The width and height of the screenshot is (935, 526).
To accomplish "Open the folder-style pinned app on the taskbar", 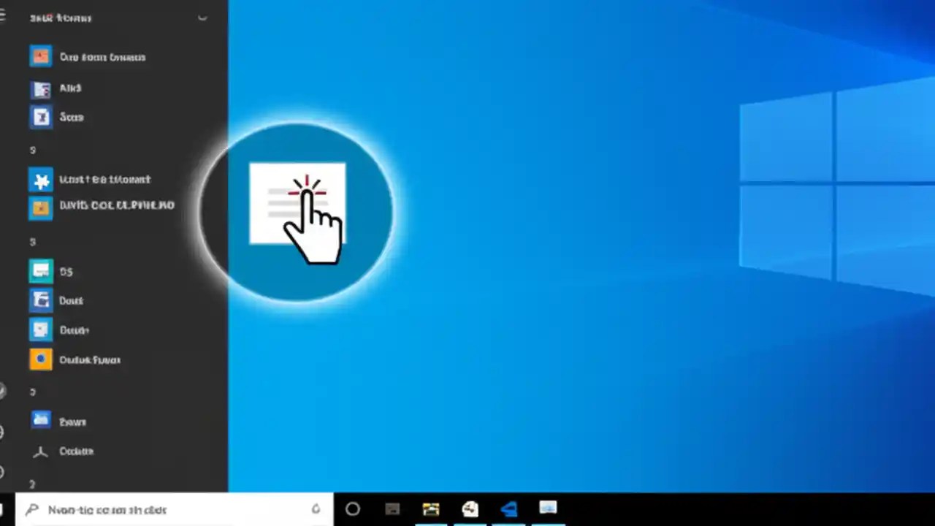I will [x=430, y=509].
